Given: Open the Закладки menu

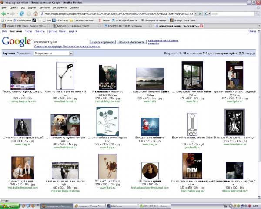Looking at the screenshot, I should tap(44, 7).
